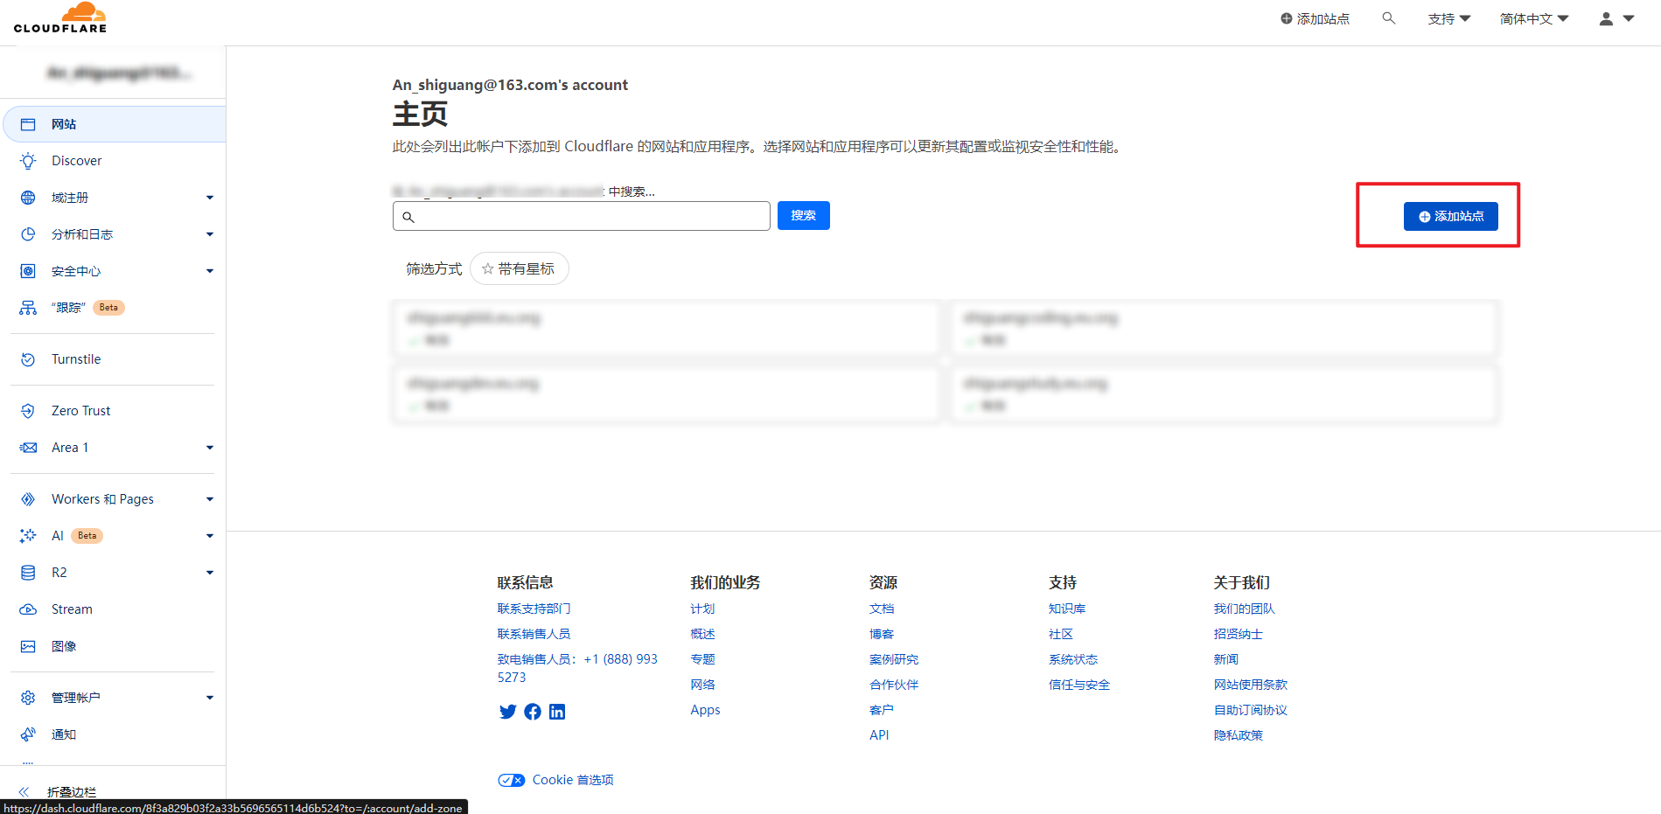Expand the Area 1 submenu arrow

(x=210, y=448)
